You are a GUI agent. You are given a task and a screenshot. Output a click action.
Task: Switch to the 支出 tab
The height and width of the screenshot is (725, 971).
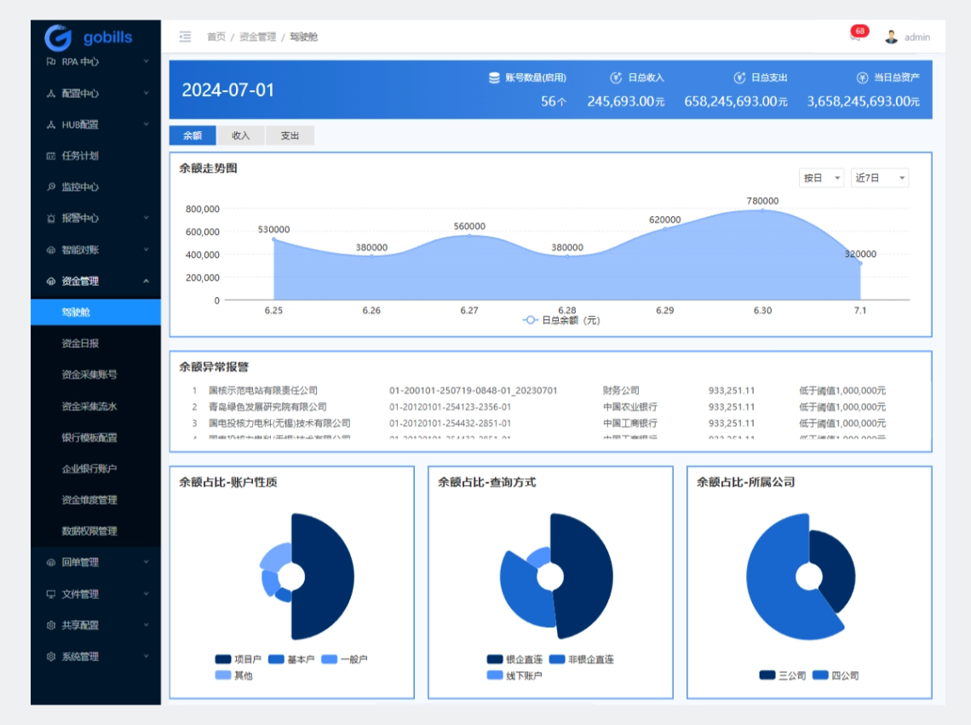pos(290,134)
